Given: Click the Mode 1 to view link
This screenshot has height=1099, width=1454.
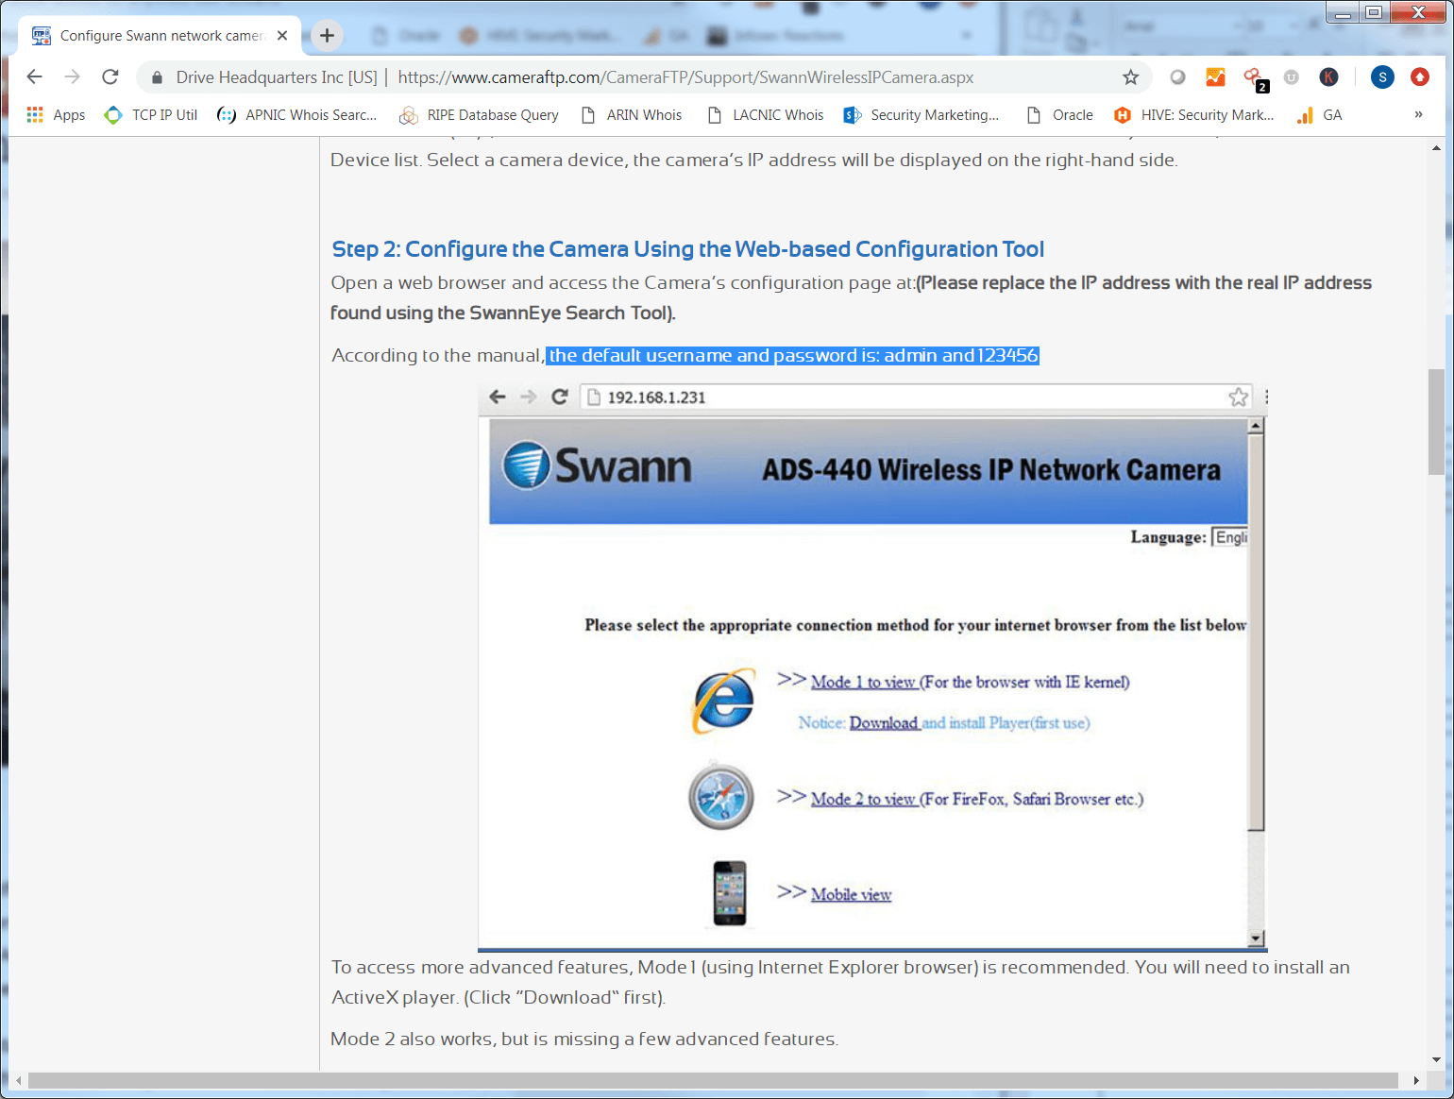Looking at the screenshot, I should tap(863, 683).
